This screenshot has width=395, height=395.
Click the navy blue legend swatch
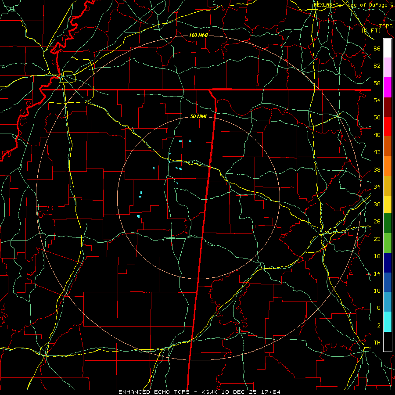[x=388, y=263]
